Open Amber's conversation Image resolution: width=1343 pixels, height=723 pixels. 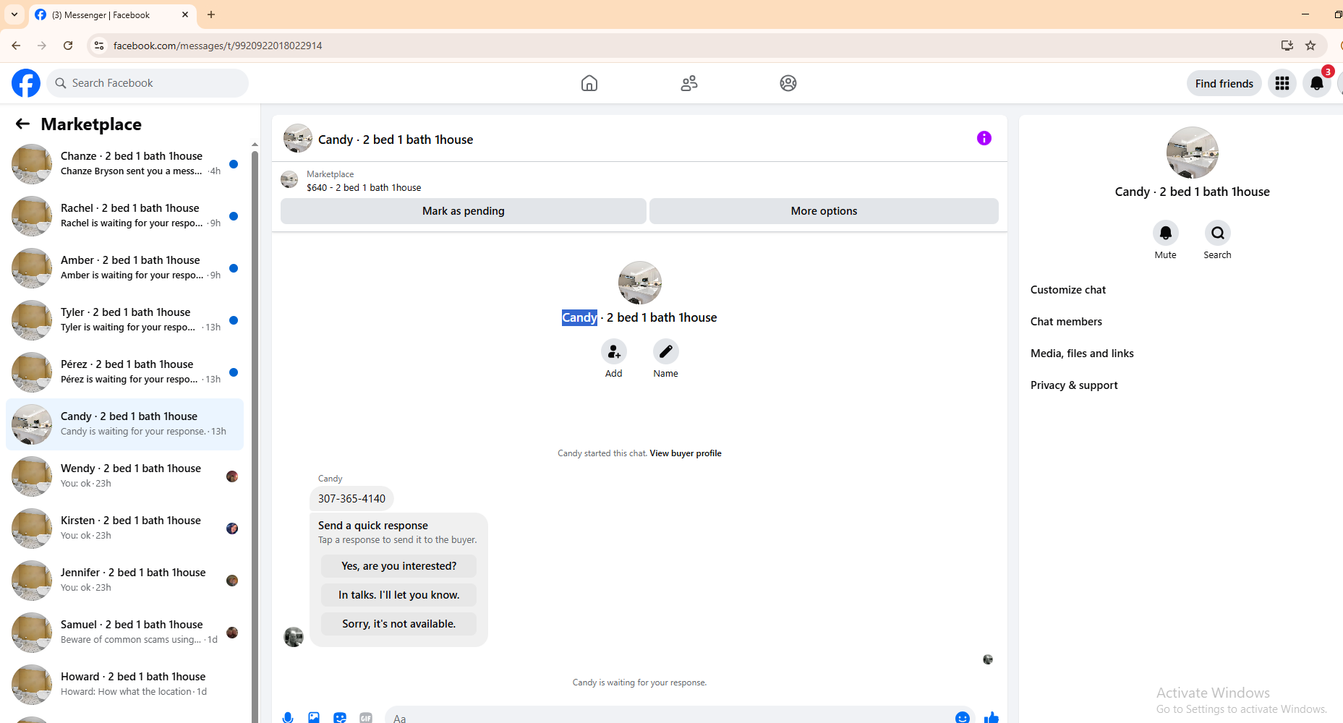click(124, 268)
